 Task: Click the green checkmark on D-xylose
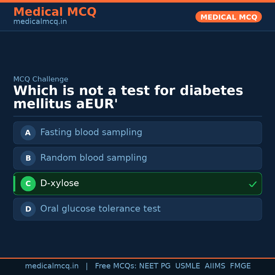click(x=253, y=184)
